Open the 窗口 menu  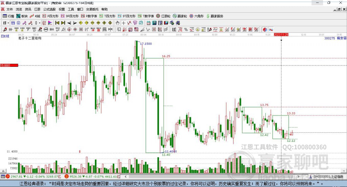80,9
